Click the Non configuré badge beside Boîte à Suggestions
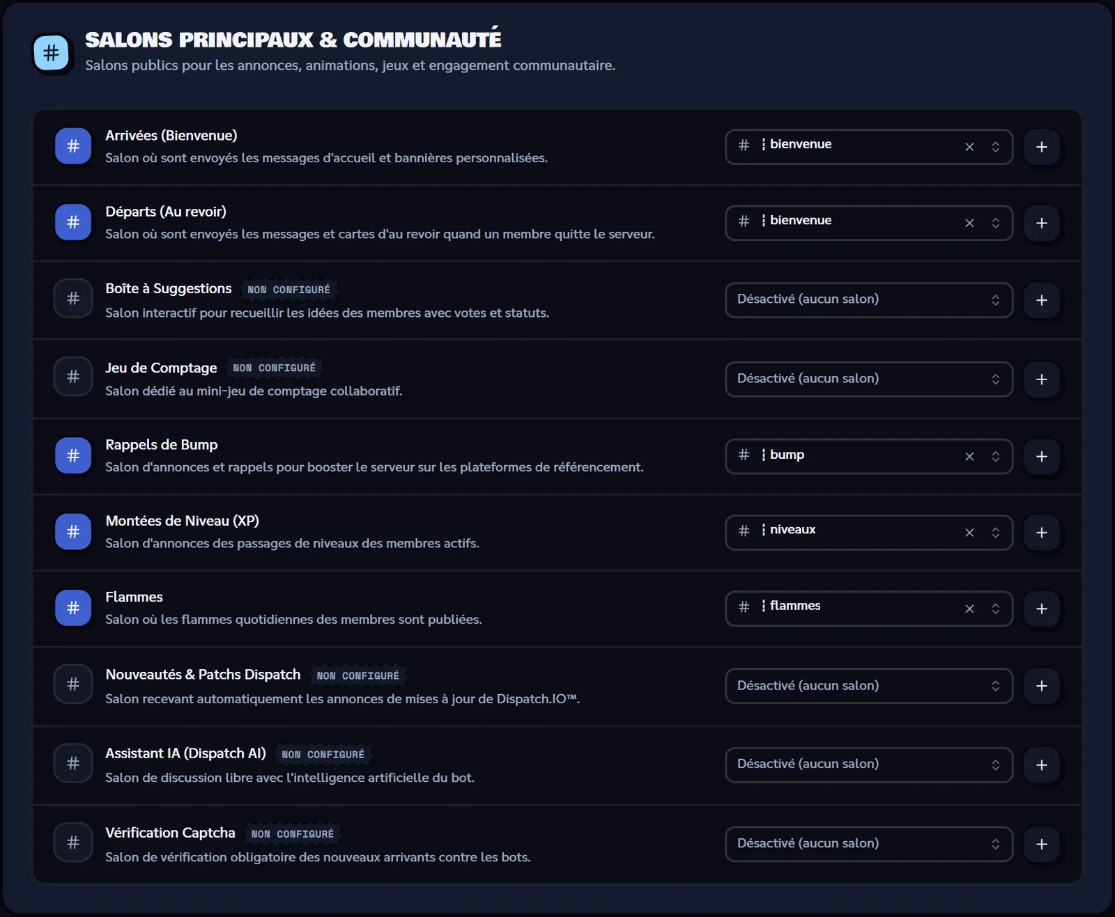Image resolution: width=1115 pixels, height=917 pixels. click(x=289, y=290)
